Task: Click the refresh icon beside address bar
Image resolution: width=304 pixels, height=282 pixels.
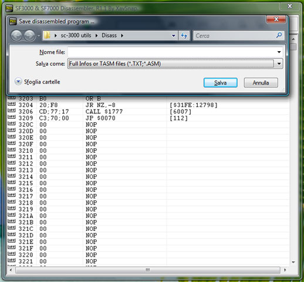Action: coord(184,36)
